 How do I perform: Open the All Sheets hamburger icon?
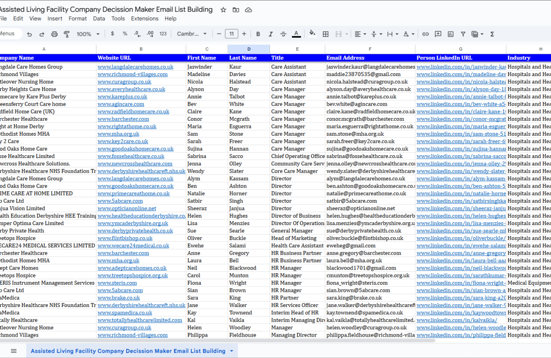click(x=14, y=351)
